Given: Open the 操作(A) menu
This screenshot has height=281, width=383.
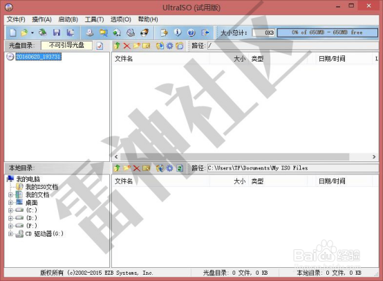Looking at the screenshot, I should point(41,19).
